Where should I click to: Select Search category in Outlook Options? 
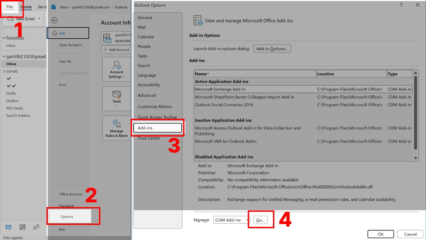144,65
